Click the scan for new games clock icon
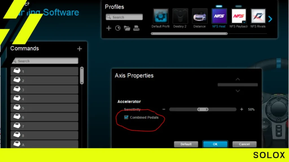289x162 pixels. 118,28
